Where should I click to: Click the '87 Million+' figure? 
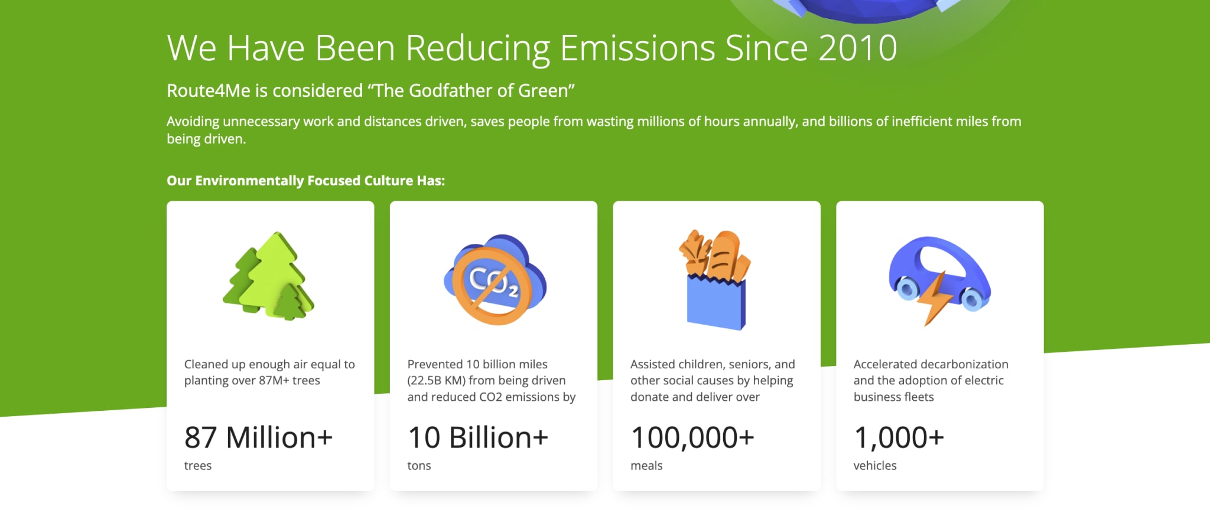tap(258, 437)
